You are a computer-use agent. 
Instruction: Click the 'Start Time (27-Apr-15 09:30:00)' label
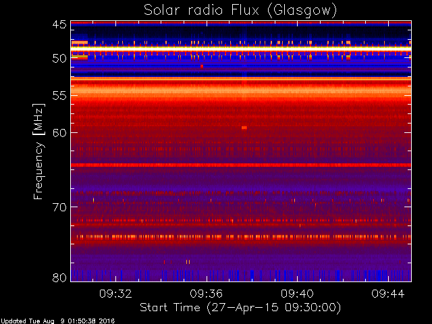tap(240, 308)
